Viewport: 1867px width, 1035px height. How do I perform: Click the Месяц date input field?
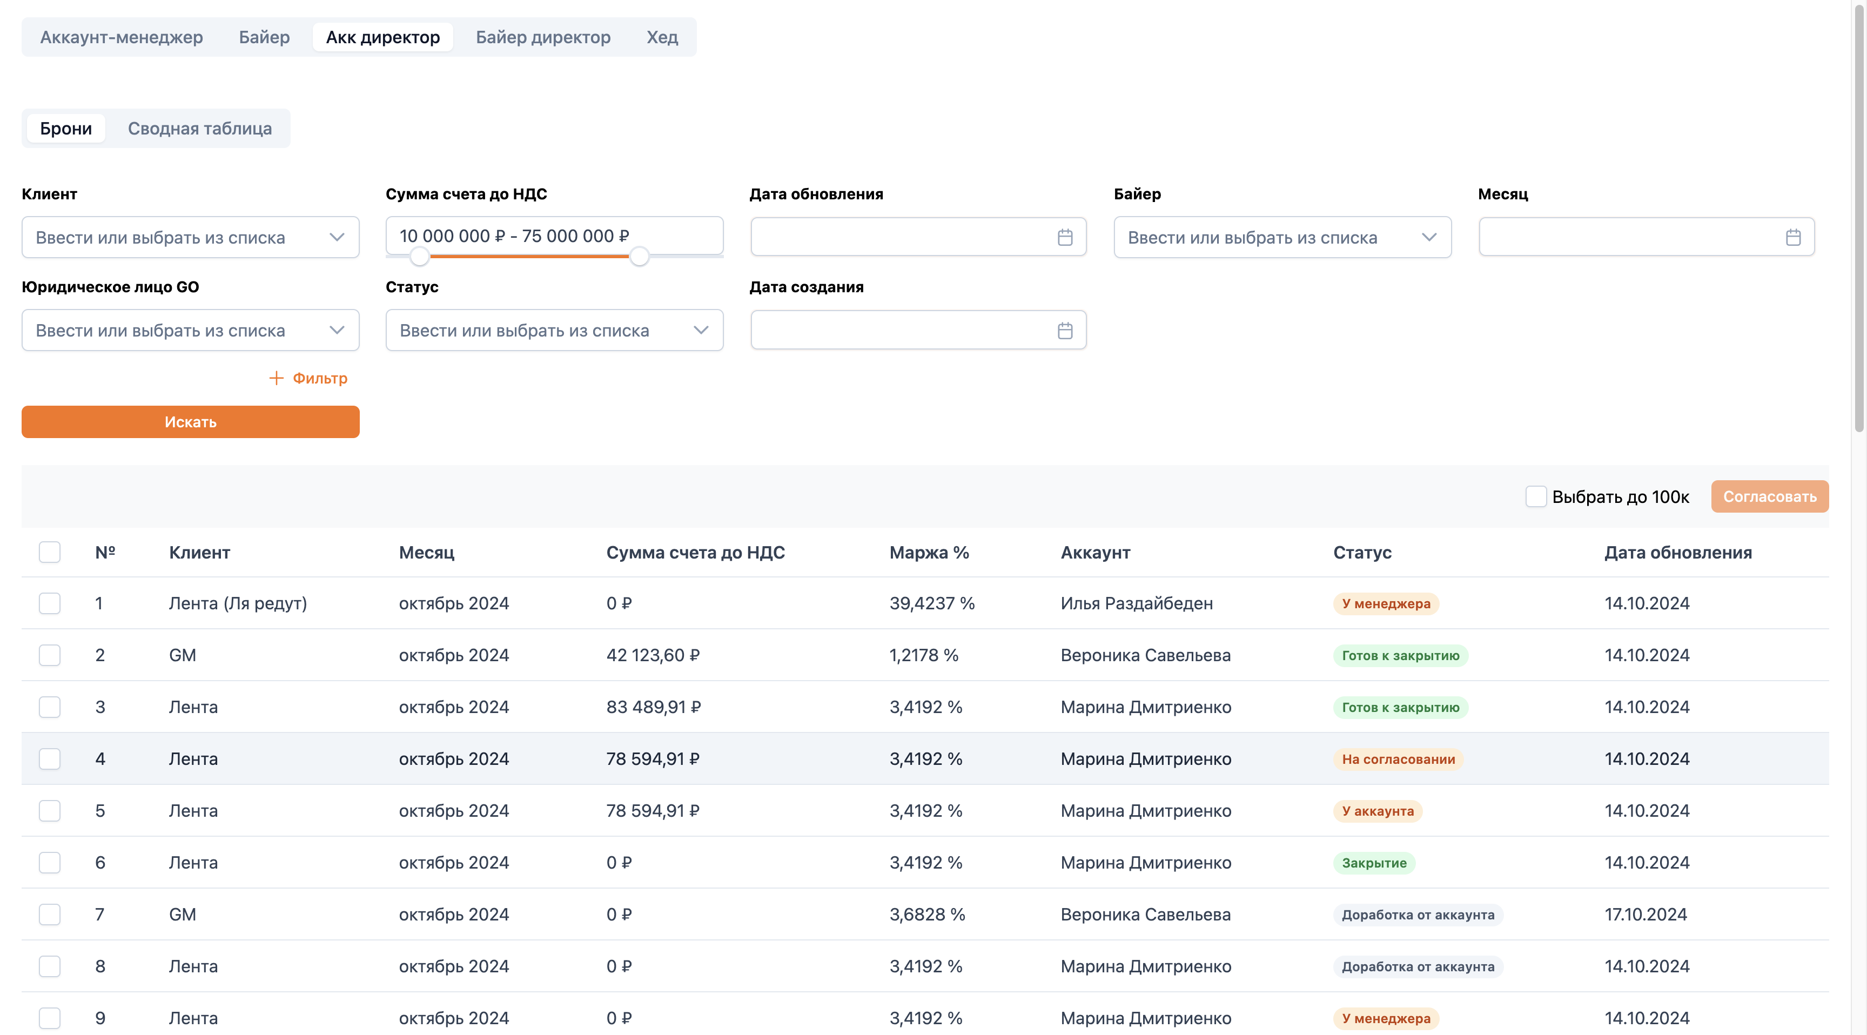(1647, 237)
